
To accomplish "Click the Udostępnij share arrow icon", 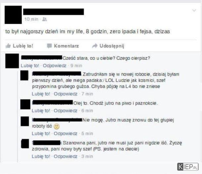I will [95, 46].
